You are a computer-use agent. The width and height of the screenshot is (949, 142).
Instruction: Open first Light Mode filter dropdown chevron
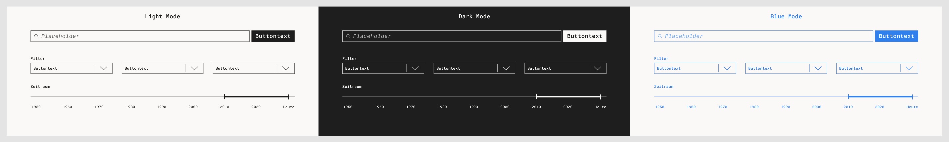point(104,68)
